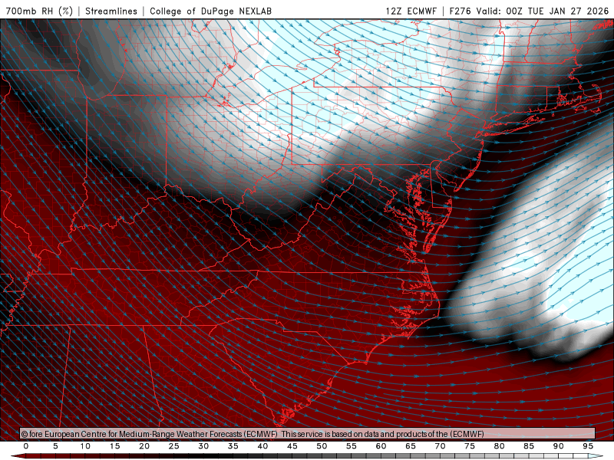This screenshot has width=614, height=460.
Task: Click the colorbar label "90"
Action: coord(559,446)
